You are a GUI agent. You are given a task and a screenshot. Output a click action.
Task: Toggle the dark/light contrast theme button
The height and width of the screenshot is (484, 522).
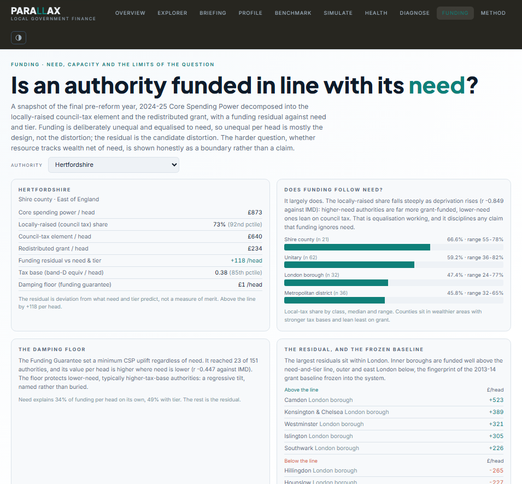tap(19, 38)
